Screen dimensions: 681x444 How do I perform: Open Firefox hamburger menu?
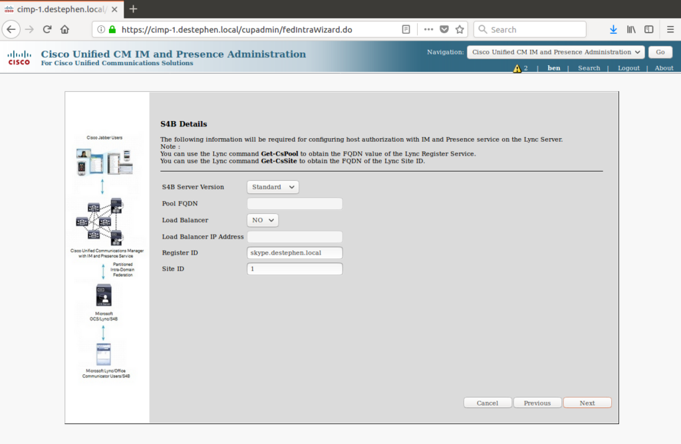670,29
